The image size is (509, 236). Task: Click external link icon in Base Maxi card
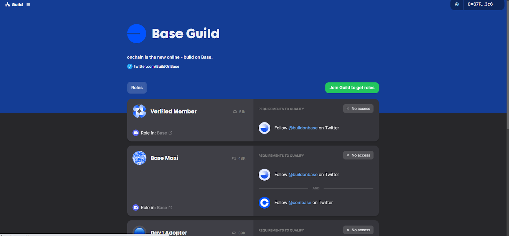pos(171,208)
